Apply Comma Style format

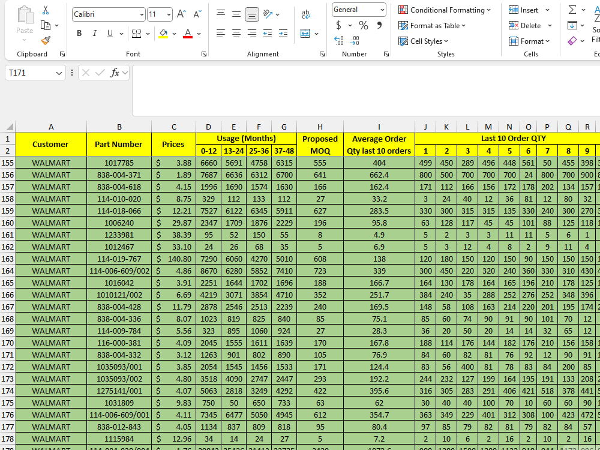coord(379,26)
